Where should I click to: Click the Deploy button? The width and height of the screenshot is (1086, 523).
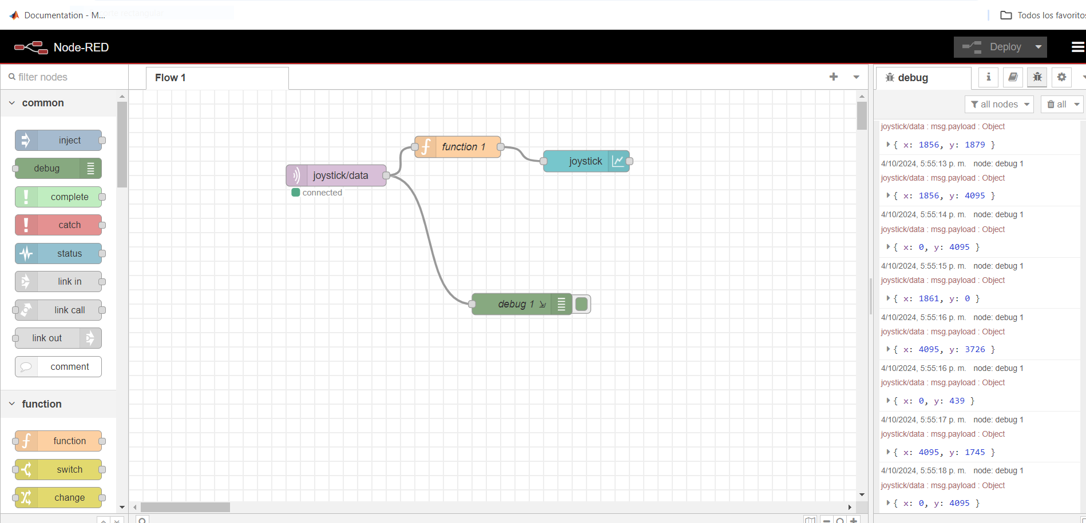993,47
